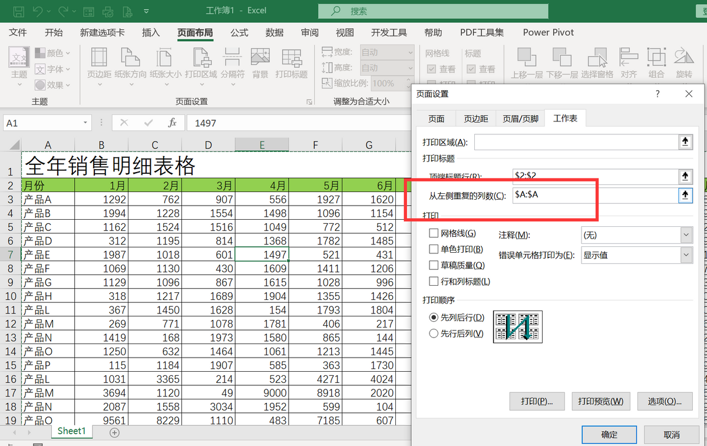This screenshot has height=446, width=707.
Task: Collapse dialog button beside left repeat columns field
Action: (x=685, y=196)
